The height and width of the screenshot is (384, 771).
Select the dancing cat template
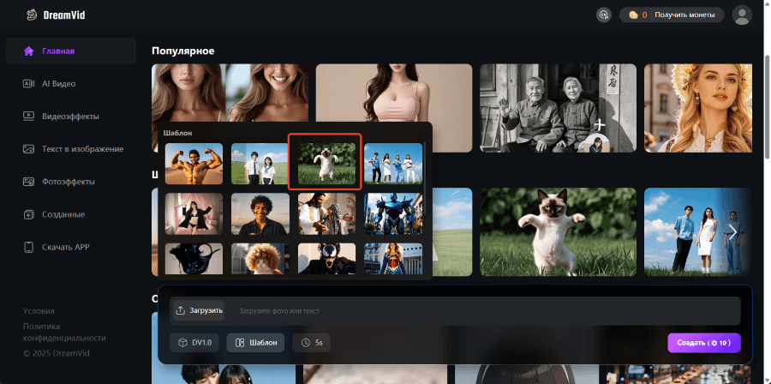coord(326,164)
